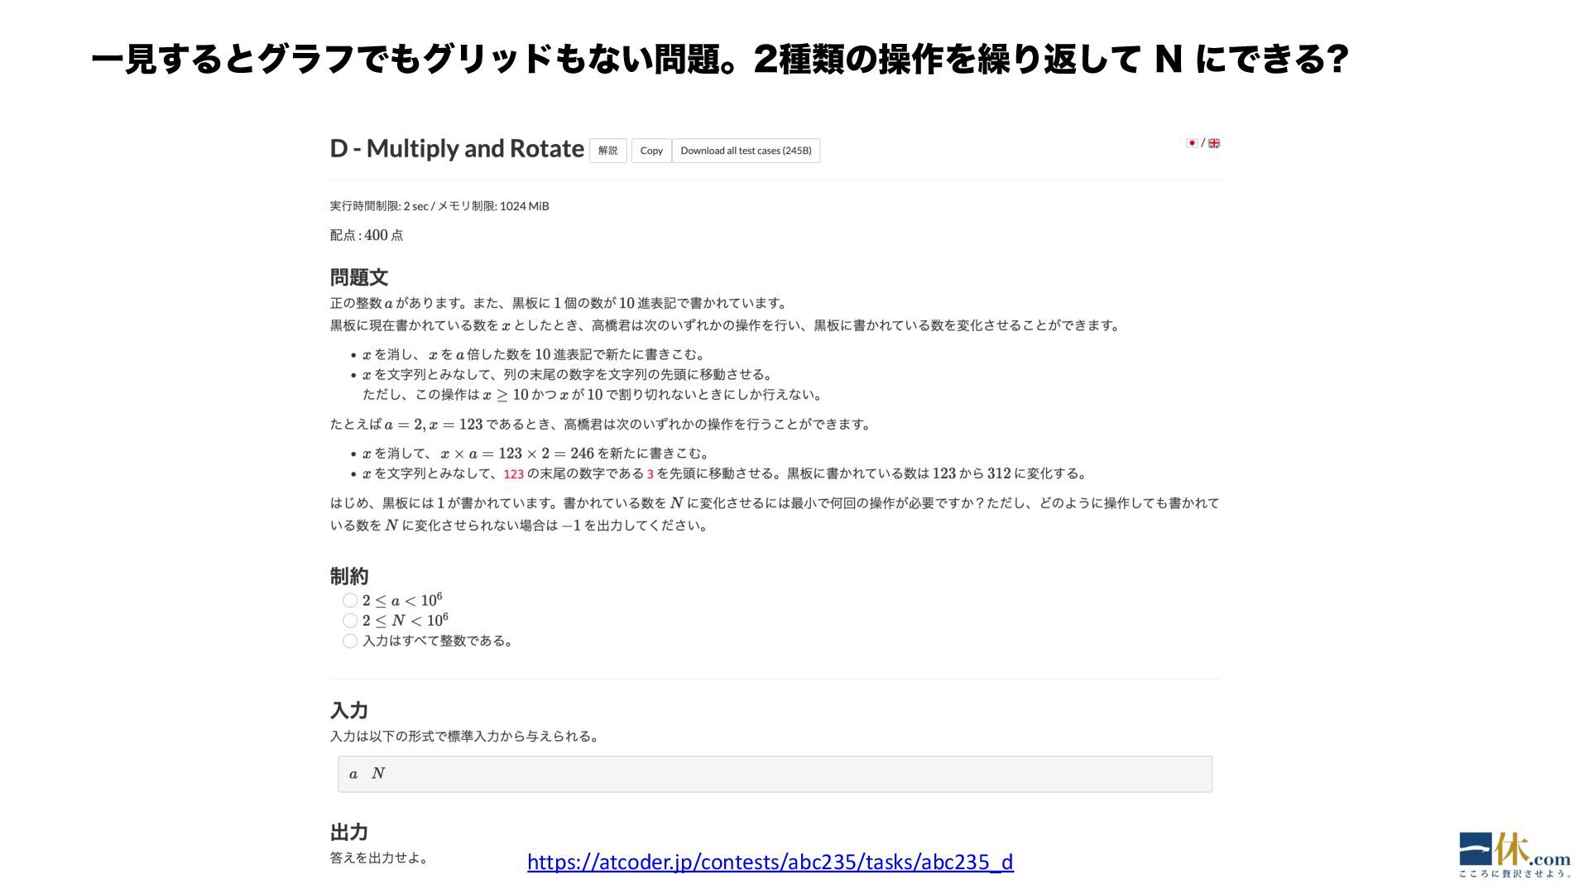Click the Japanese flag language icon

click(1192, 143)
